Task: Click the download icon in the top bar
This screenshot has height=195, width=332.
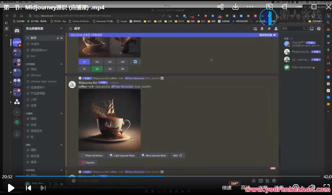Action: pos(236,7)
